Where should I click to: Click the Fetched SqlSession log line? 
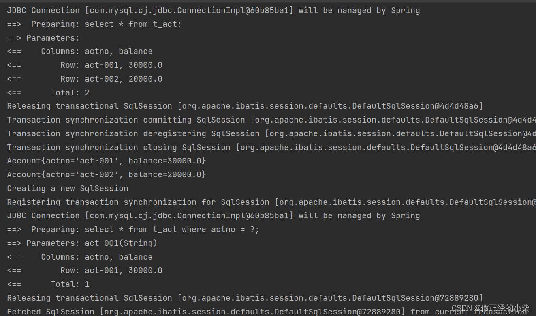point(267,312)
